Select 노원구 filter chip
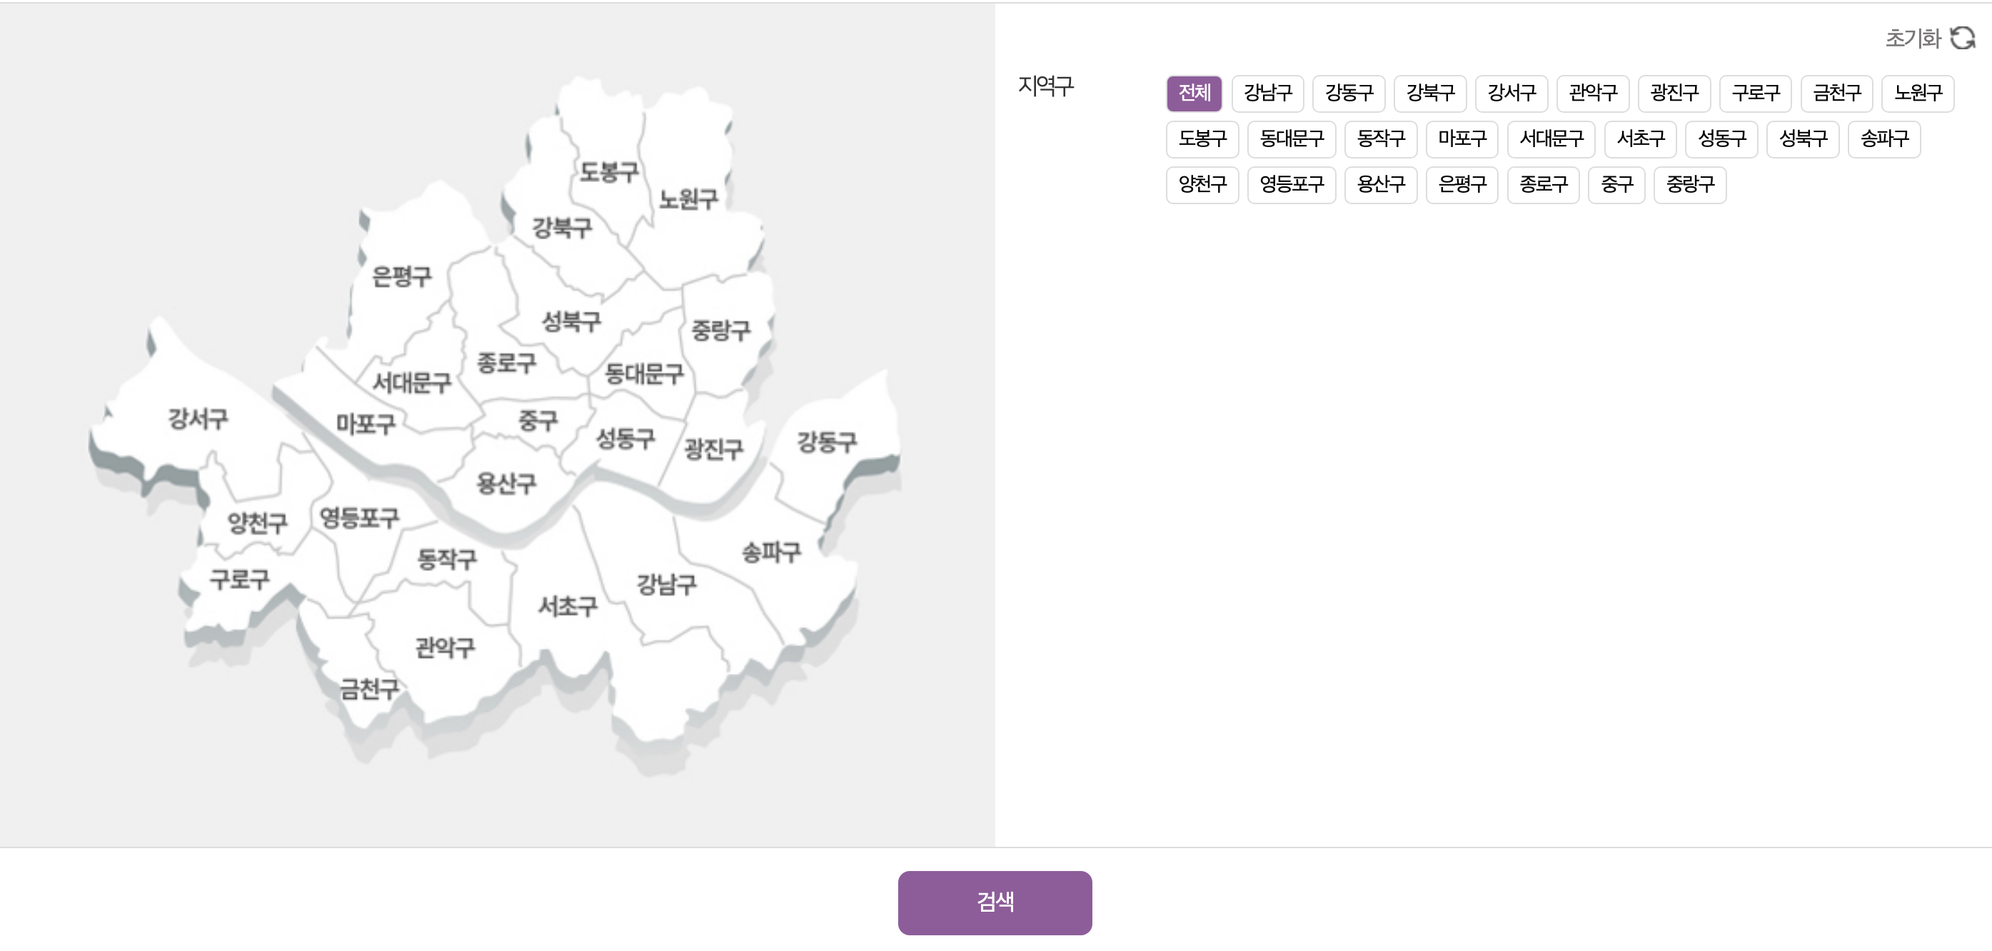 pyautogui.click(x=1917, y=94)
